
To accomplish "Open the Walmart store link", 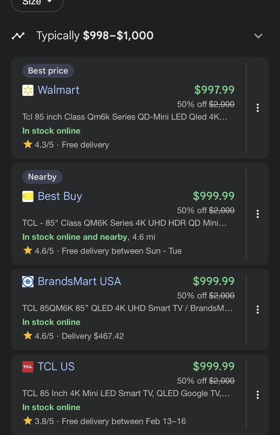I will click(58, 90).
